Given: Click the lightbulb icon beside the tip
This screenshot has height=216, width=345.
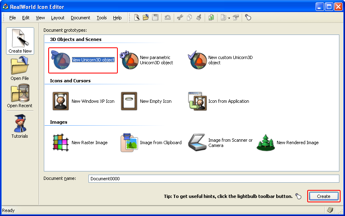Looking at the screenshot, I should [x=298, y=196].
